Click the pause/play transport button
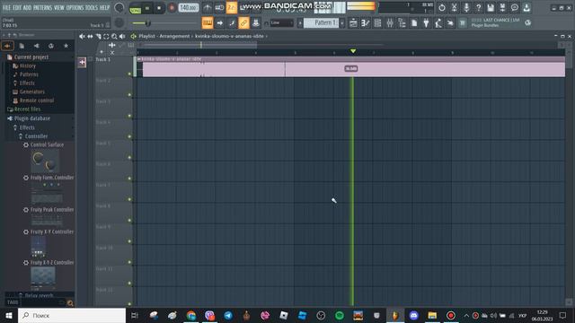 point(147,8)
